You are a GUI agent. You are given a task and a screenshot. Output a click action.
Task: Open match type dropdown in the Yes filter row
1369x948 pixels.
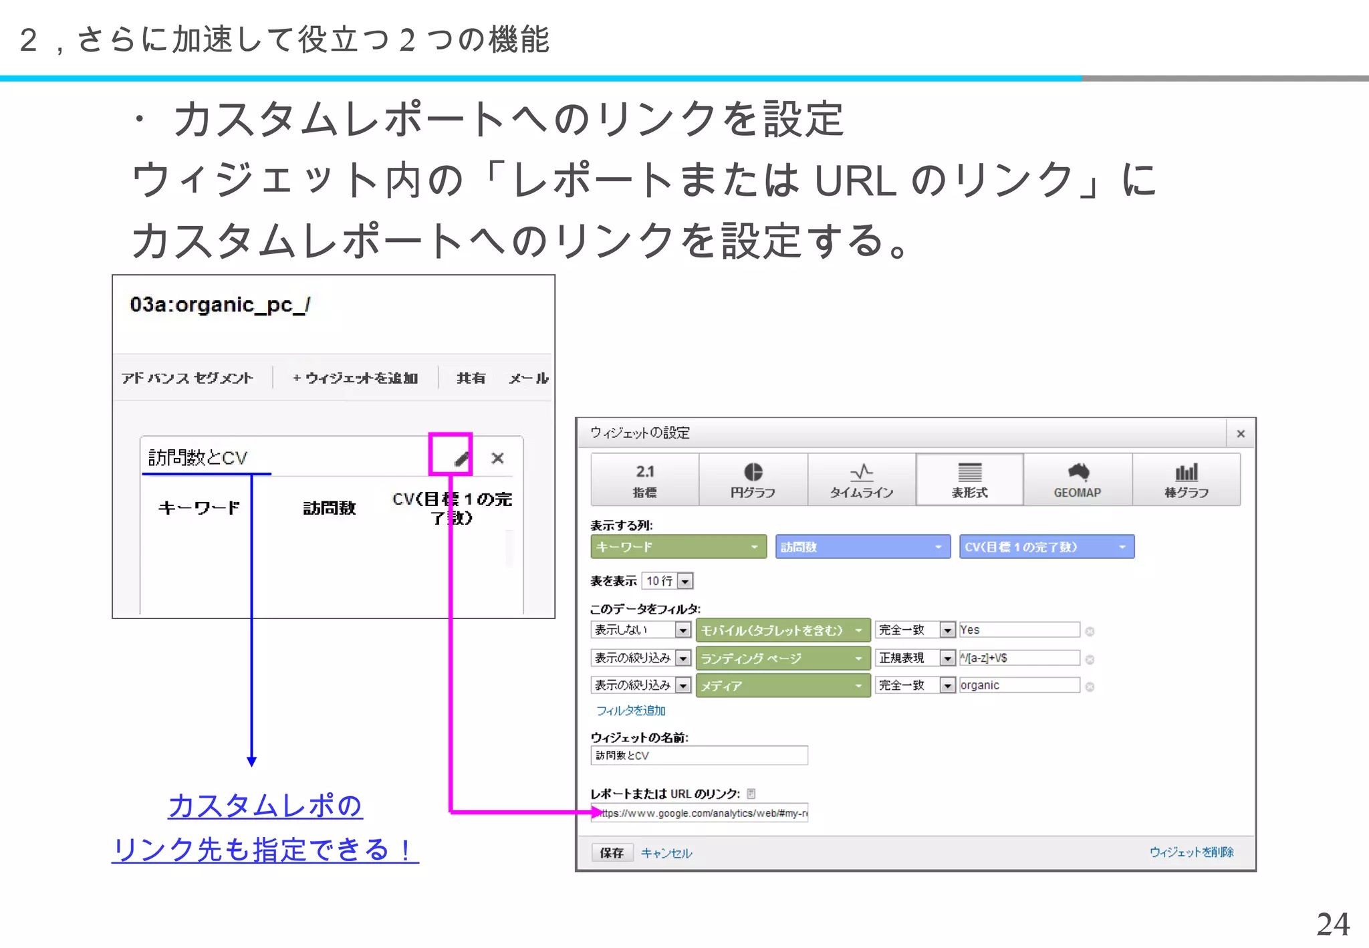click(x=914, y=630)
